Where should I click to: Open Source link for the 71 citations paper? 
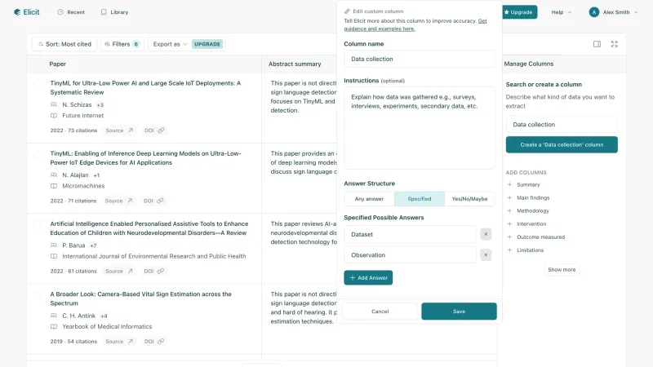coord(118,201)
